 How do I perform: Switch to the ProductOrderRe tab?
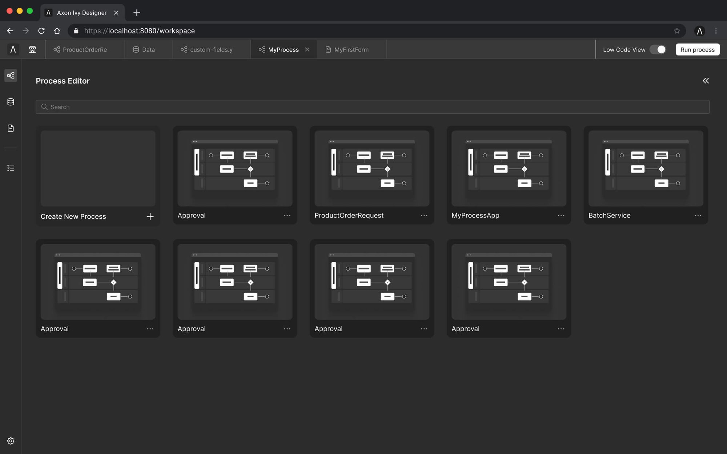85,49
